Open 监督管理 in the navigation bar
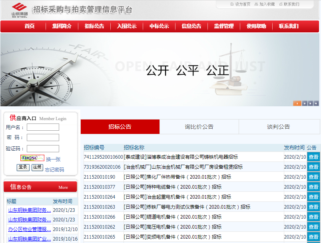Screen dimensions: 321x243 (224, 26)
